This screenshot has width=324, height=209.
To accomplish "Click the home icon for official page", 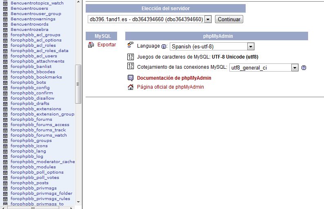I will coord(131,87).
